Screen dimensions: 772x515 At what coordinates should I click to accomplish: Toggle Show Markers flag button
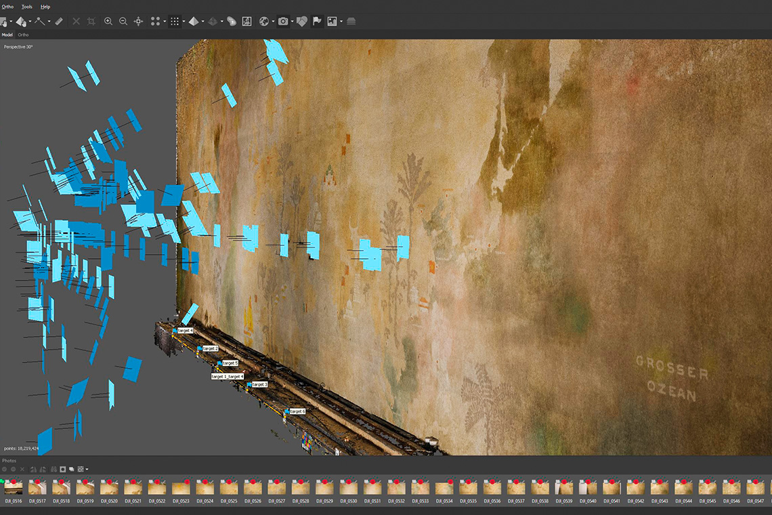click(317, 22)
